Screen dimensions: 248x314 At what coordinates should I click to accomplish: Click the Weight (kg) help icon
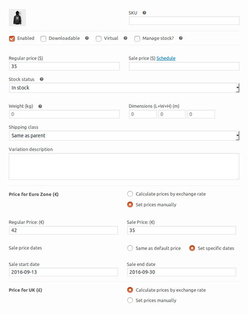click(x=40, y=106)
